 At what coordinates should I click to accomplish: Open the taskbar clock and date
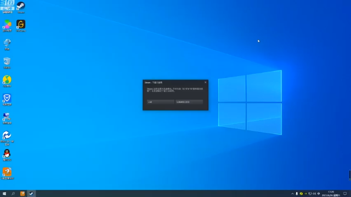tap(331, 194)
